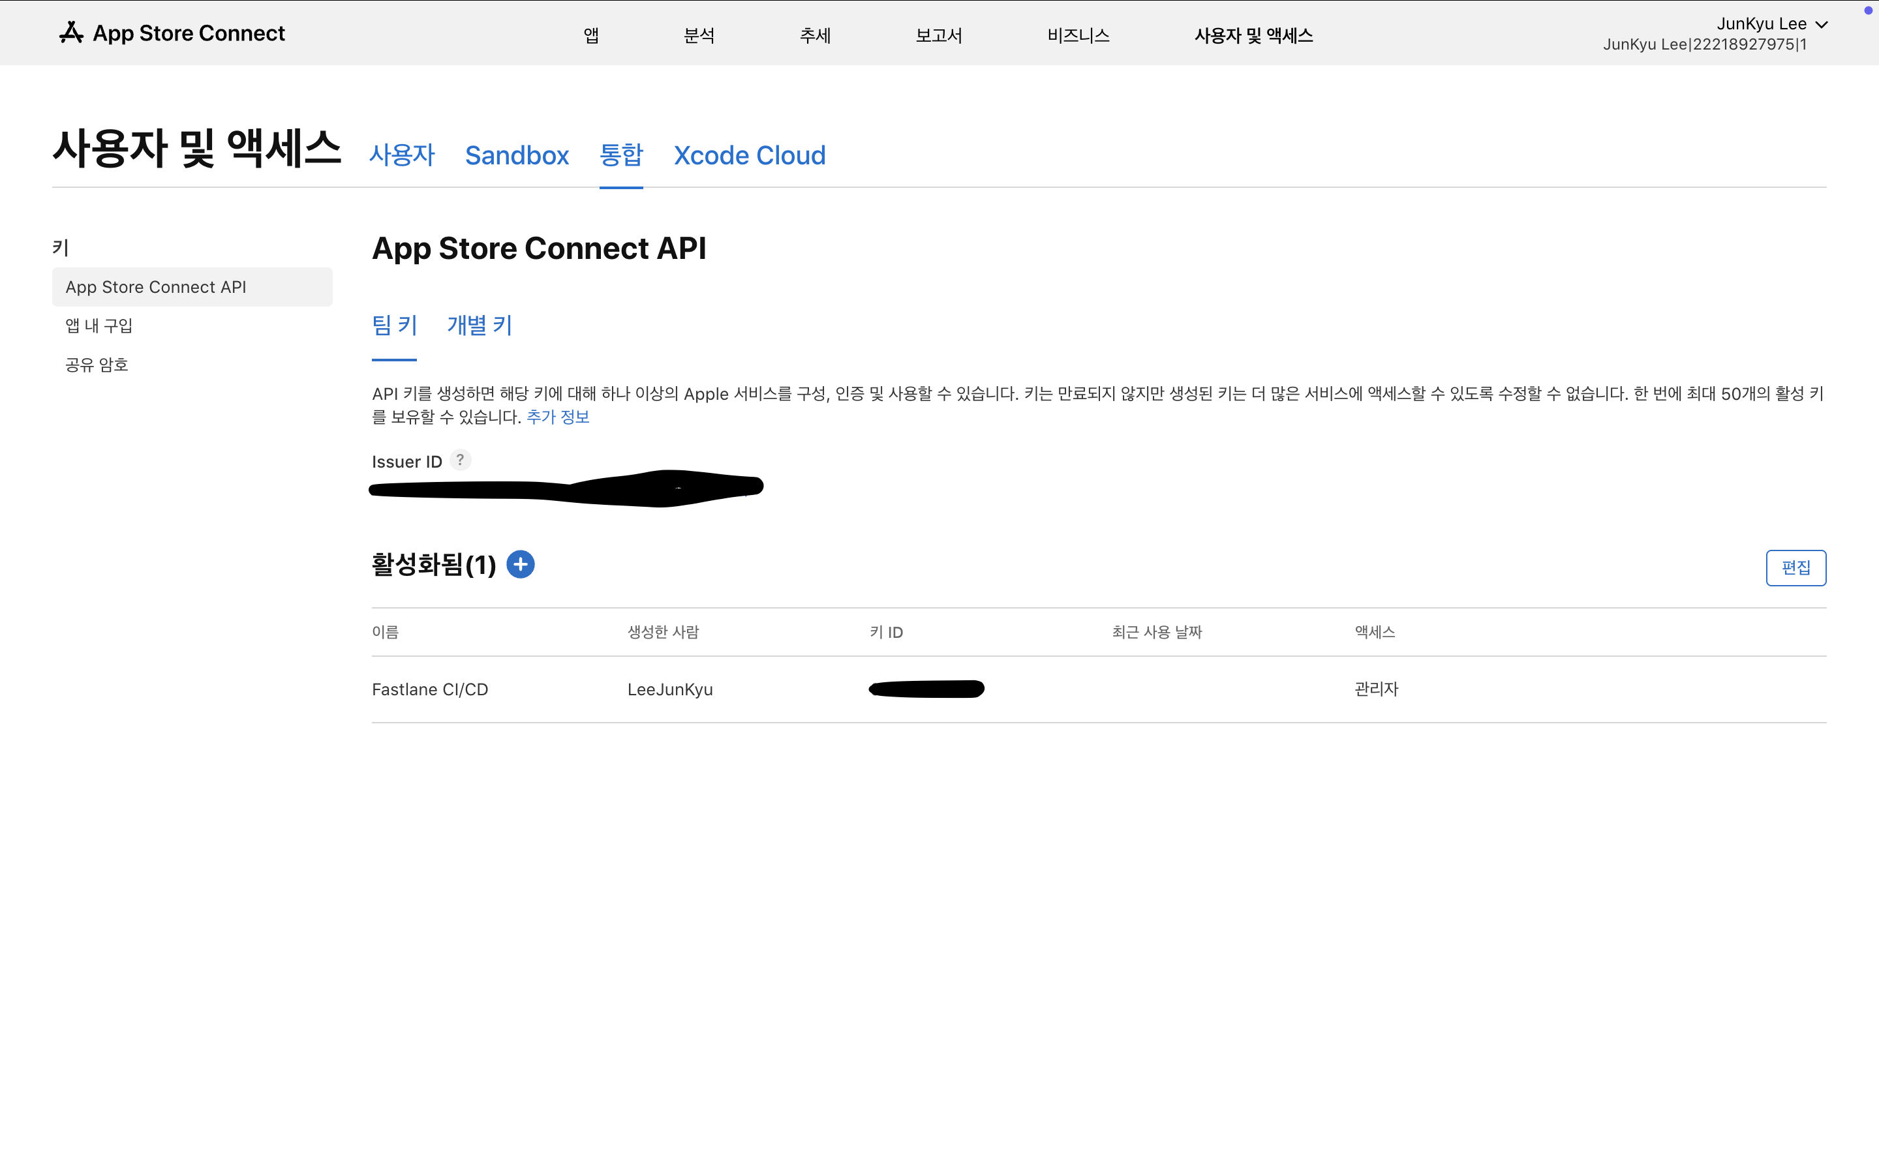1879x1174 pixels.
Task: Click the Fastlane CI/CD key name
Action: tap(430, 689)
